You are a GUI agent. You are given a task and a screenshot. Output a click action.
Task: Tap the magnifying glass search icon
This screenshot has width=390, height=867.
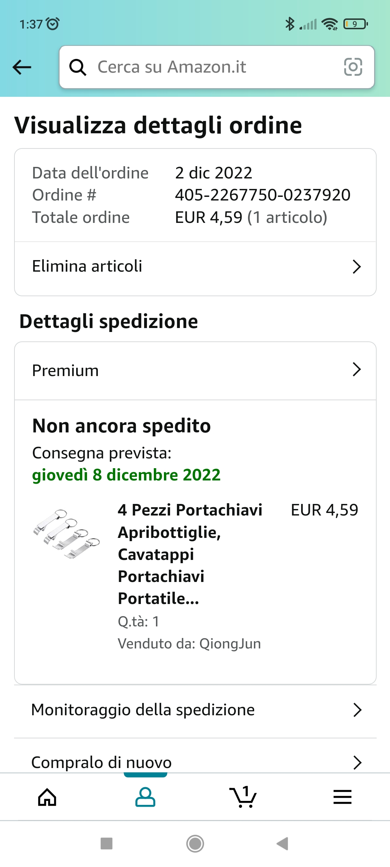pos(78,67)
